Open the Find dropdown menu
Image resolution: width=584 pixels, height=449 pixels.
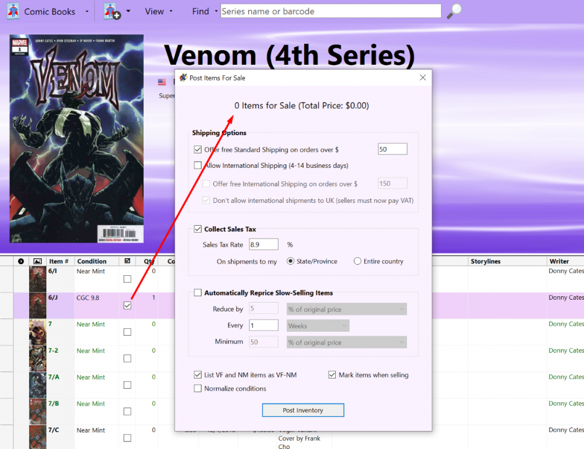point(205,11)
